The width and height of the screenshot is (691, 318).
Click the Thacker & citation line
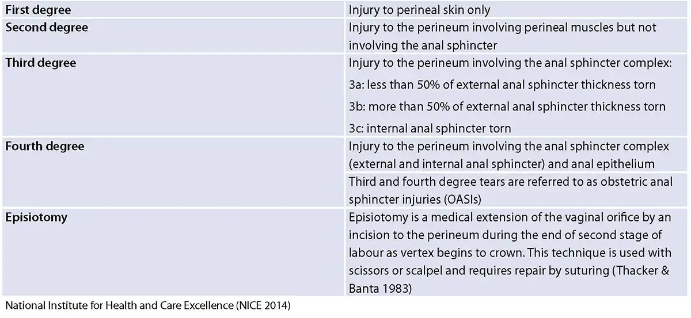(x=509, y=271)
